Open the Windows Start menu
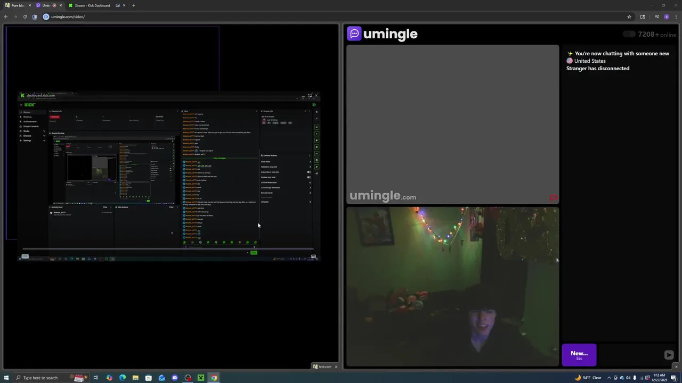The height and width of the screenshot is (383, 682). pos(6,378)
